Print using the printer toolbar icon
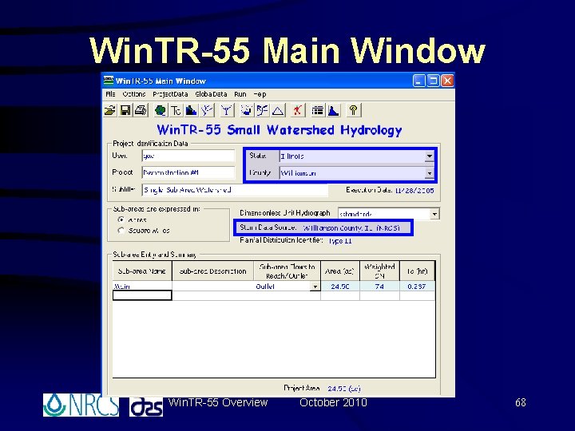Viewport: 575px width, 431px height. pos(141,110)
